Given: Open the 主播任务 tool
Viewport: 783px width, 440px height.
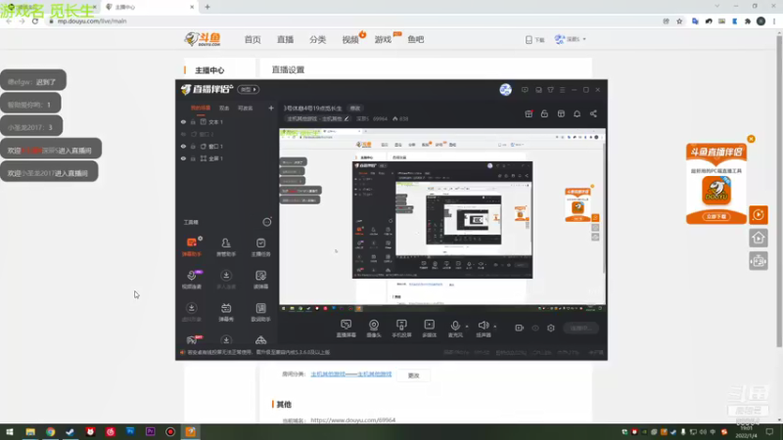Looking at the screenshot, I should tap(260, 246).
